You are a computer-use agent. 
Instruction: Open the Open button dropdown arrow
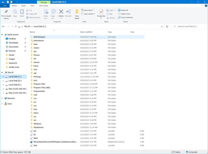click(115, 10)
